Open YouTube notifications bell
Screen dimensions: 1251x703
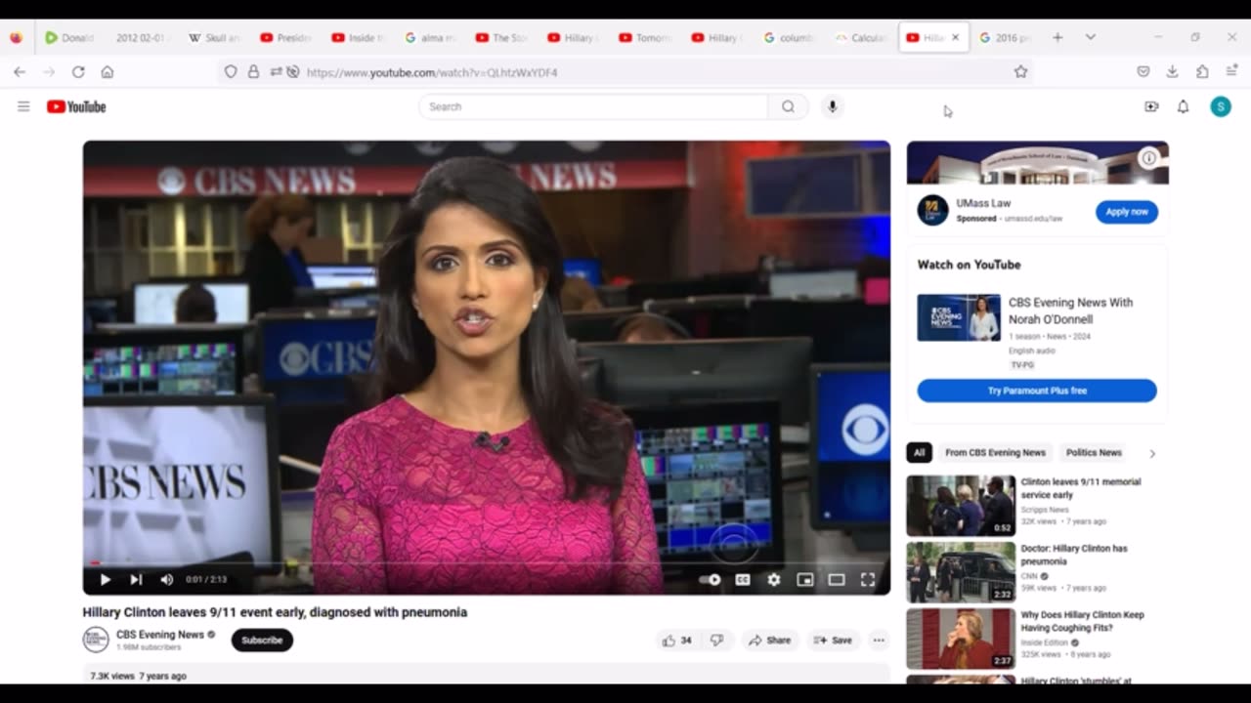[1183, 106]
